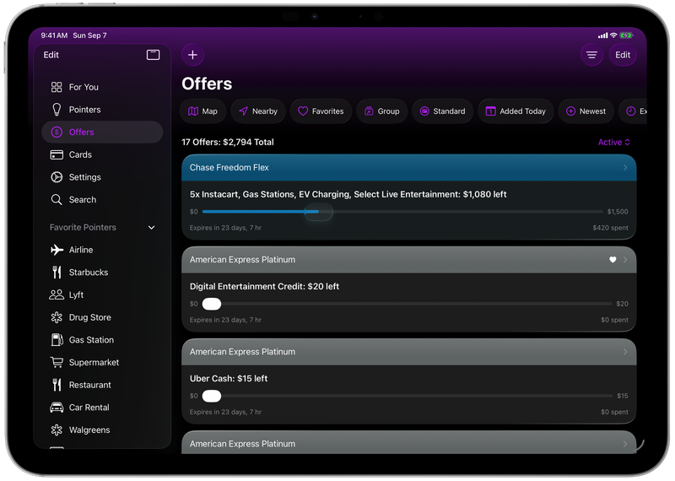The image size is (675, 481).
Task: Click the Walgreens asterisk icon
Action: (57, 430)
